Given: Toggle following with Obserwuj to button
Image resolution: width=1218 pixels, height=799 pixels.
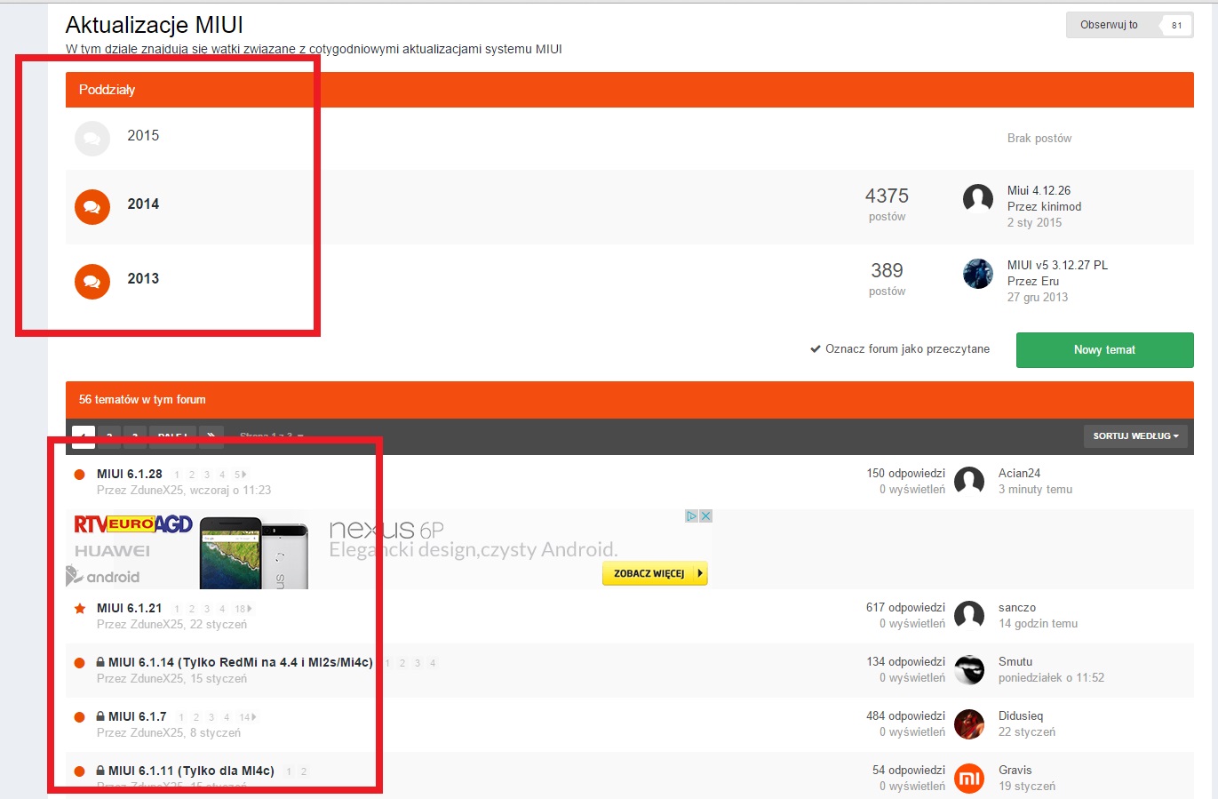Looking at the screenshot, I should [x=1109, y=25].
